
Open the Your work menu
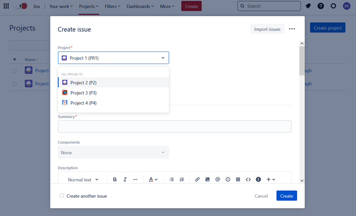(x=61, y=7)
